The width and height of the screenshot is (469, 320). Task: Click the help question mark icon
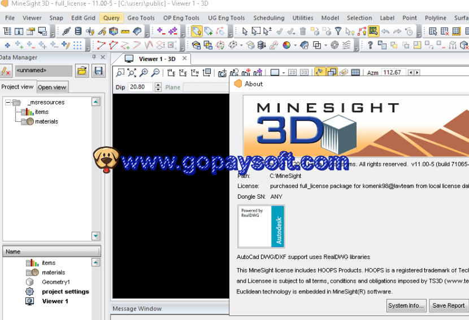coord(370,45)
